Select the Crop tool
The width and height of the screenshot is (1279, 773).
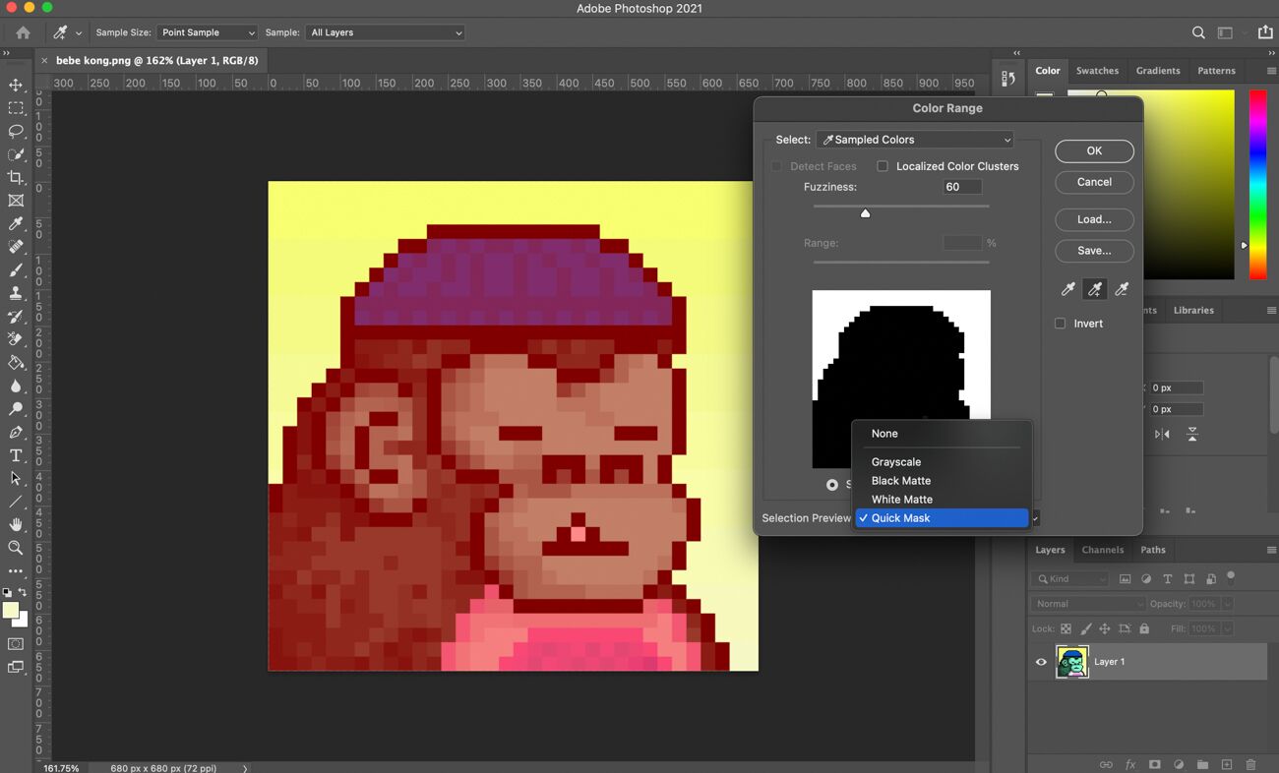click(x=16, y=177)
